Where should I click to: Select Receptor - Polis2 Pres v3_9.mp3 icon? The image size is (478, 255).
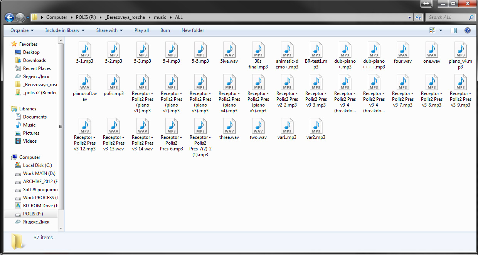coord(461,82)
